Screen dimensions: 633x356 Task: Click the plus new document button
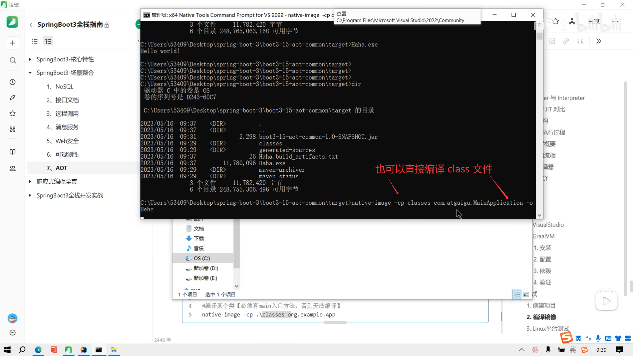12,43
